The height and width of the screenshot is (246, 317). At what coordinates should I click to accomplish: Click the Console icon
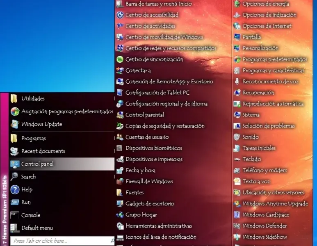[x=15, y=215]
